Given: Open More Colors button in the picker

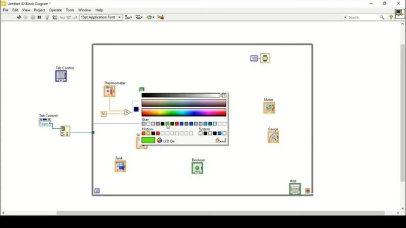Looking at the screenshot, I should (x=220, y=141).
